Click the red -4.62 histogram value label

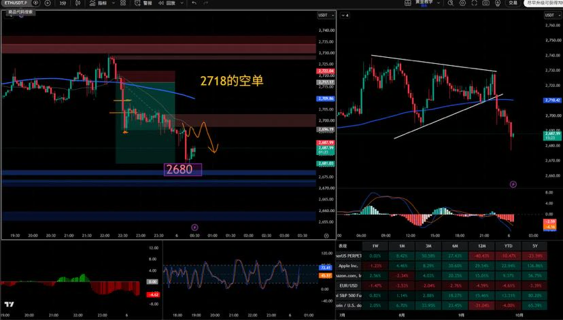pyautogui.click(x=153, y=295)
